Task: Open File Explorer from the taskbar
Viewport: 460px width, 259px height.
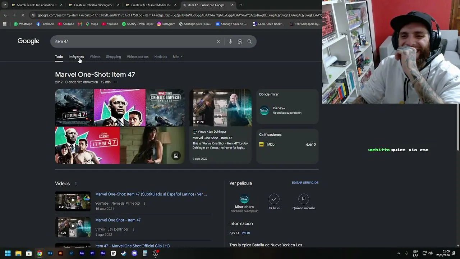Action: [x=18, y=253]
